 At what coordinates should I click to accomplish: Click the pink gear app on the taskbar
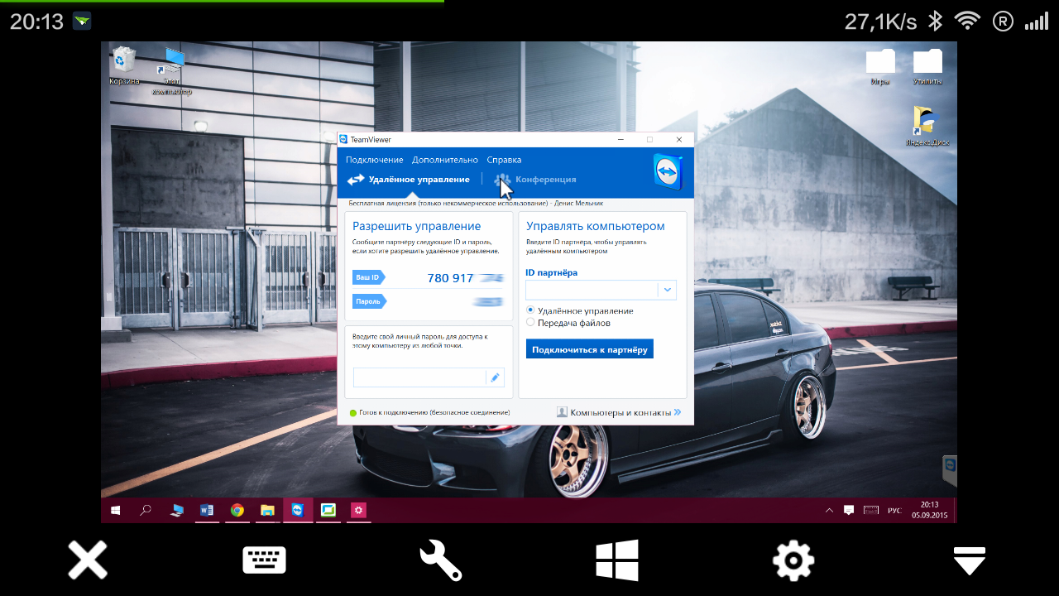(358, 511)
